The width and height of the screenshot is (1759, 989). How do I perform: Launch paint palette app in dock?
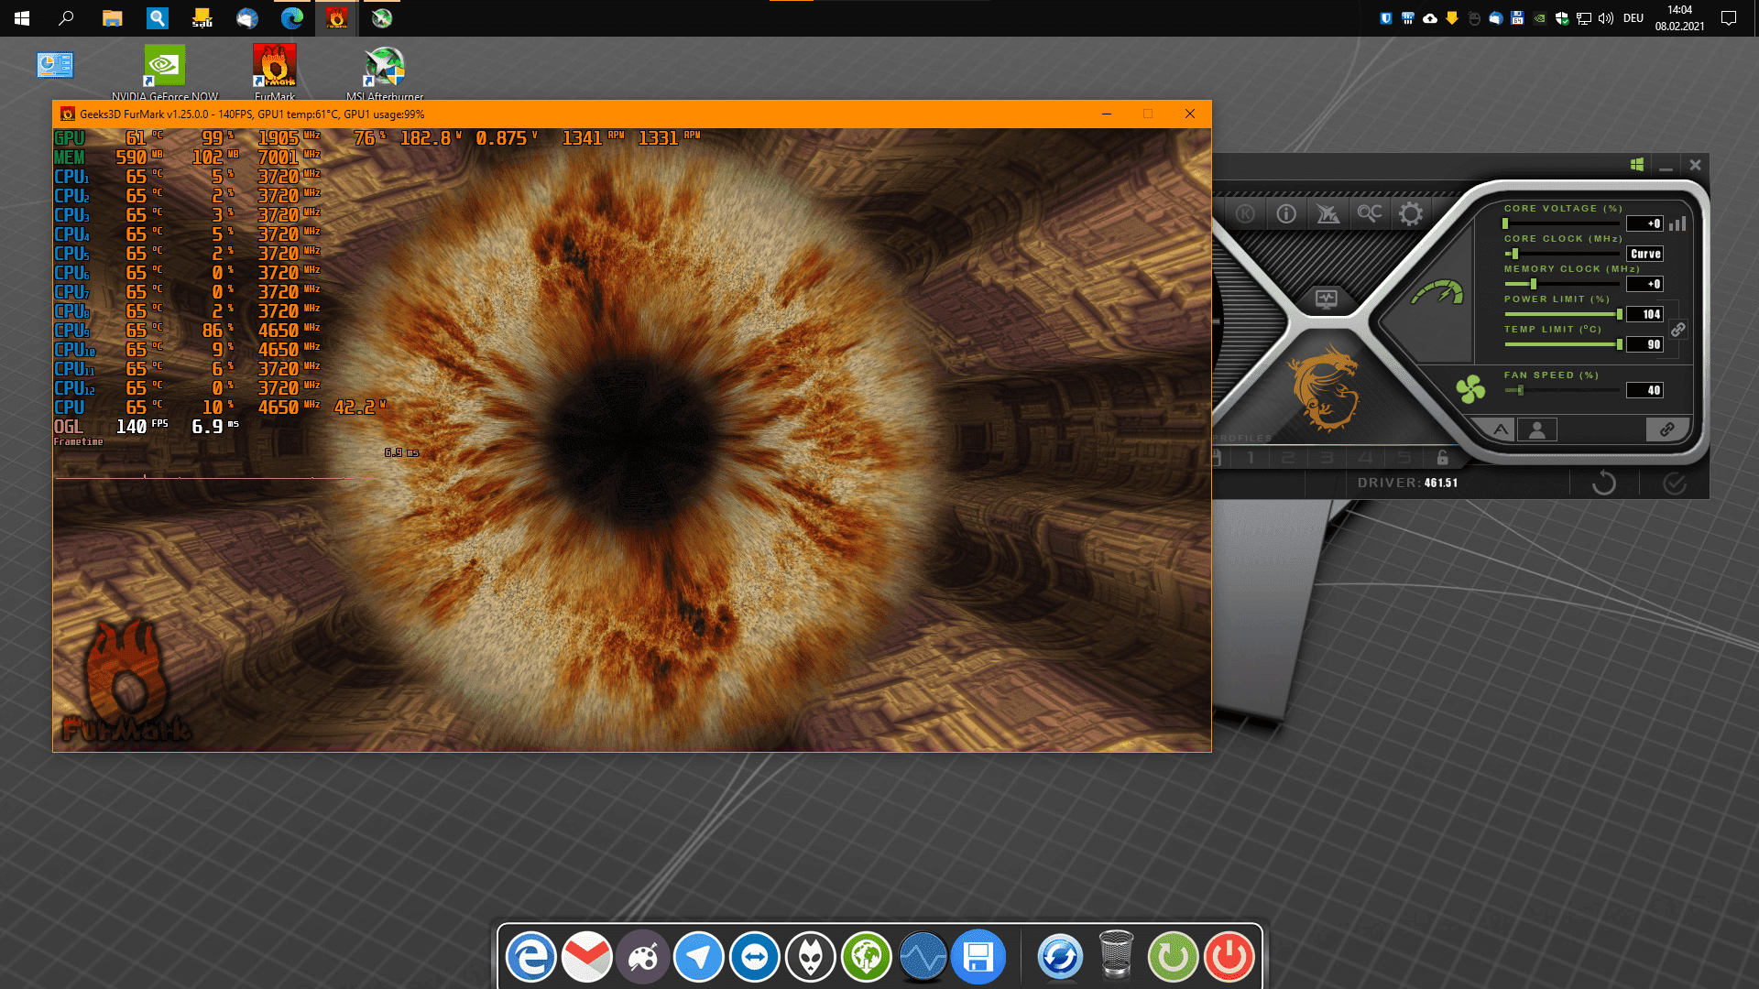point(642,957)
